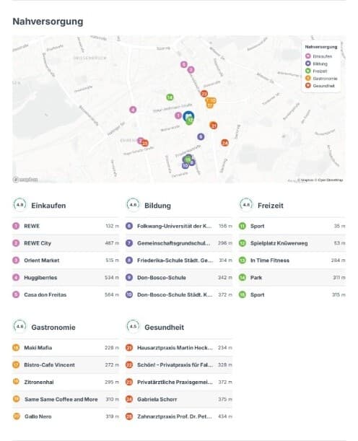Select Schön! - Privatpraxis für Fal... entry
The height and width of the screenshot is (441, 358).
click(x=179, y=364)
